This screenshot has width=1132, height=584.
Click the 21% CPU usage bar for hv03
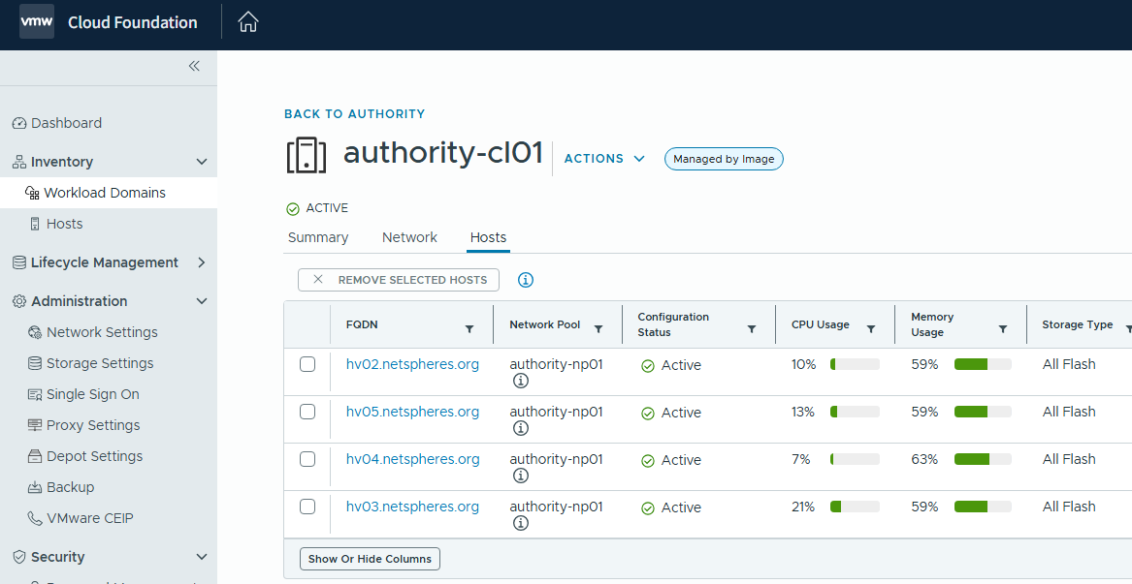pyautogui.click(x=855, y=507)
